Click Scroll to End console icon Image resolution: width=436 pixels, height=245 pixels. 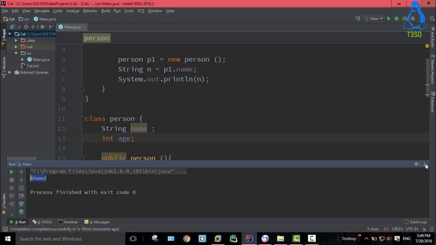[21, 196]
